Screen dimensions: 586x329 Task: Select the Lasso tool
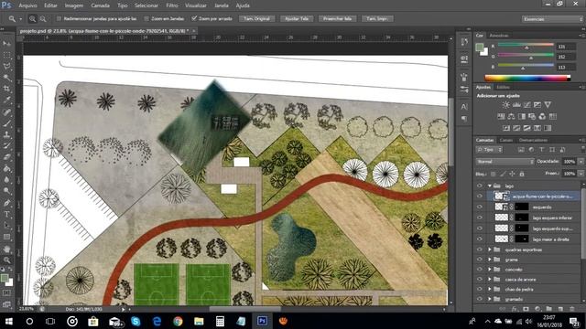(x=6, y=67)
